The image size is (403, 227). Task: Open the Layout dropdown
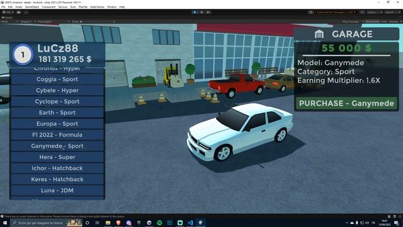point(392,12)
